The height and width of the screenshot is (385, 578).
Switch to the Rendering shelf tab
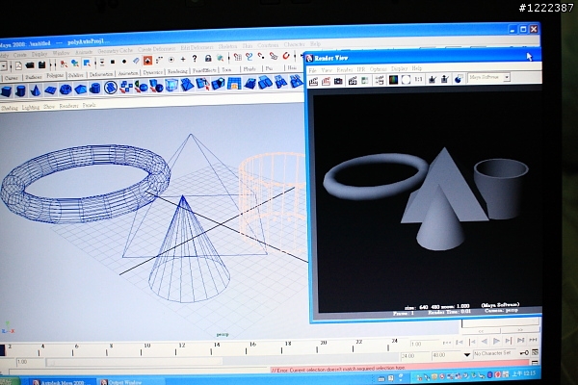(x=177, y=71)
